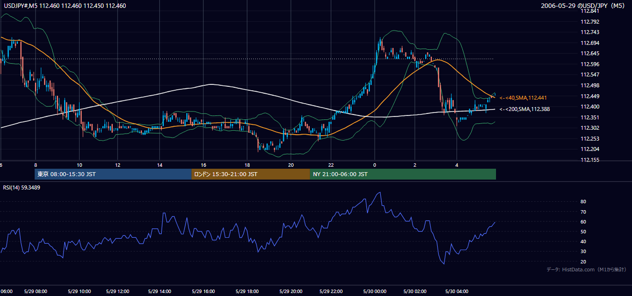The image size is (632, 296).
Task: Click RSI scale value 40
Action: [x=584, y=242]
